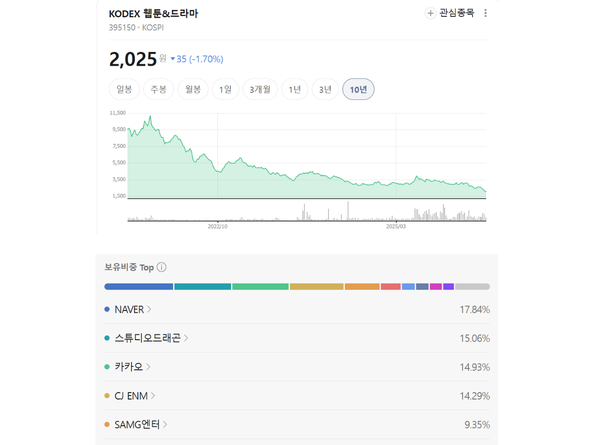Screen dimensions: 593x445
Task: Show info icon next to 보유비중 Top
Action: 162,267
